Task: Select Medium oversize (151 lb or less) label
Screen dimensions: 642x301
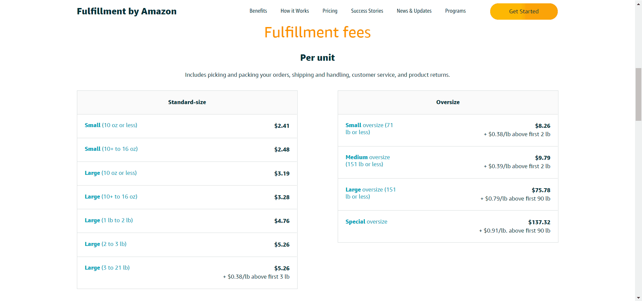Action: (x=367, y=161)
